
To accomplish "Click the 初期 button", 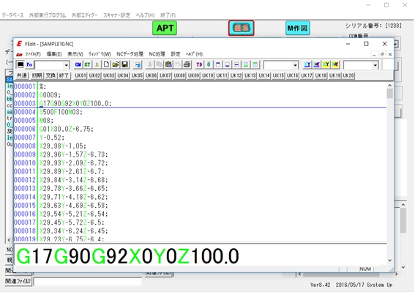I will [37, 75].
